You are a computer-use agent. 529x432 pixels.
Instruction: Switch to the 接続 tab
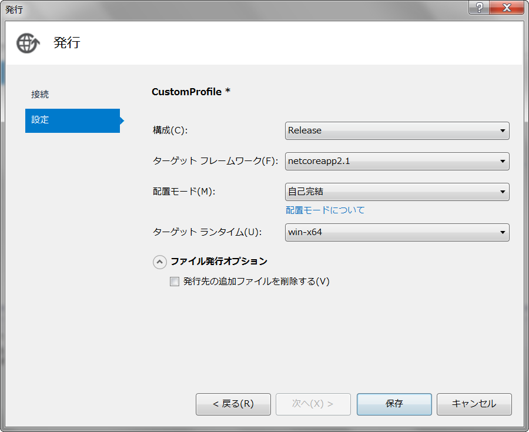(40, 94)
